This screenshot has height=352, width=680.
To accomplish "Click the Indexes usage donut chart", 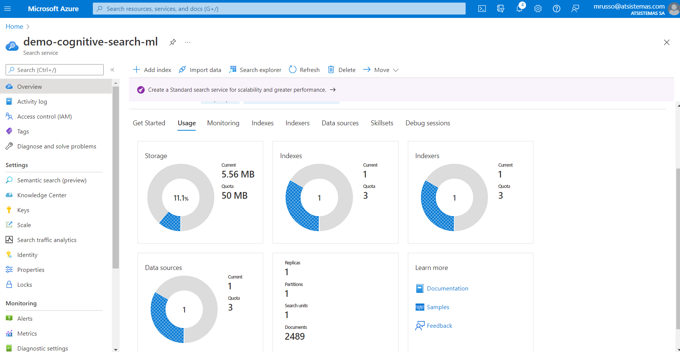I will (319, 198).
